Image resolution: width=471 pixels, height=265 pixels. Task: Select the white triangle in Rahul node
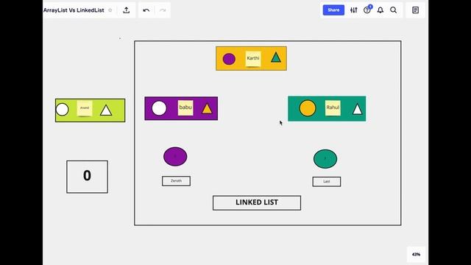(357, 109)
